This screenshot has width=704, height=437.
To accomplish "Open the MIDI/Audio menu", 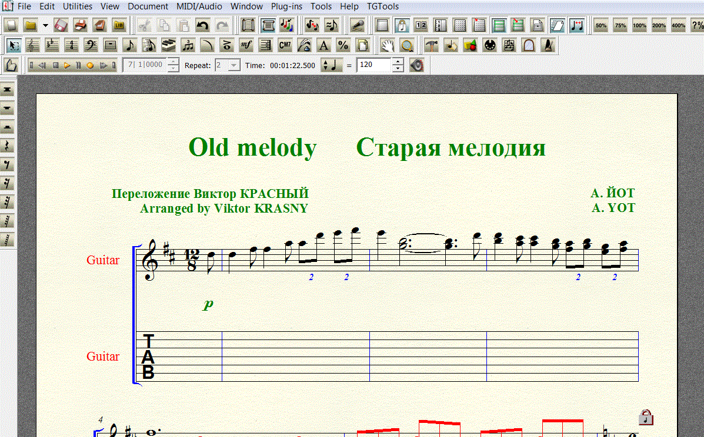I will coord(199,6).
